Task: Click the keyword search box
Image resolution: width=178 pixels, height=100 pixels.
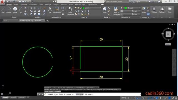Action: coord(117,2)
